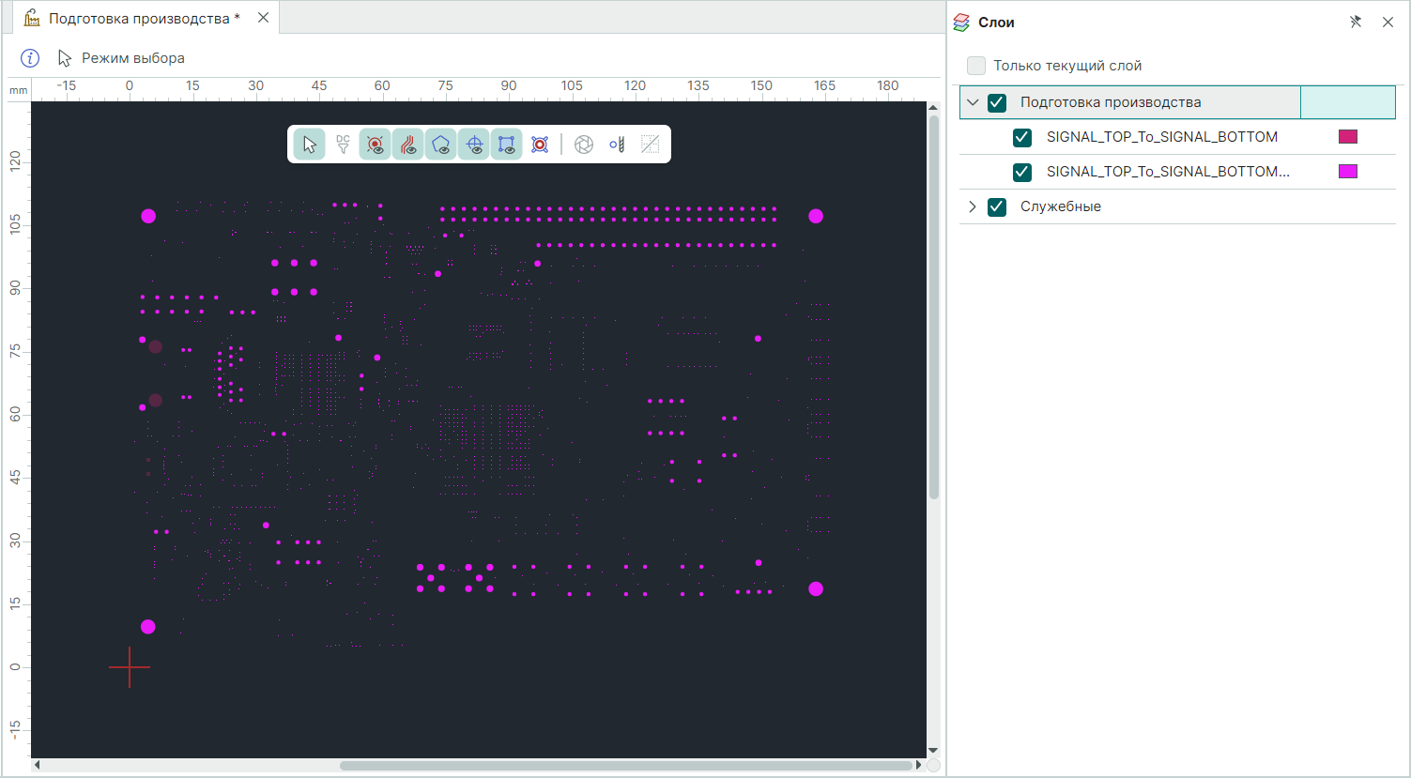Uncheck the 'Служебные' layer group checkbox

997,206
